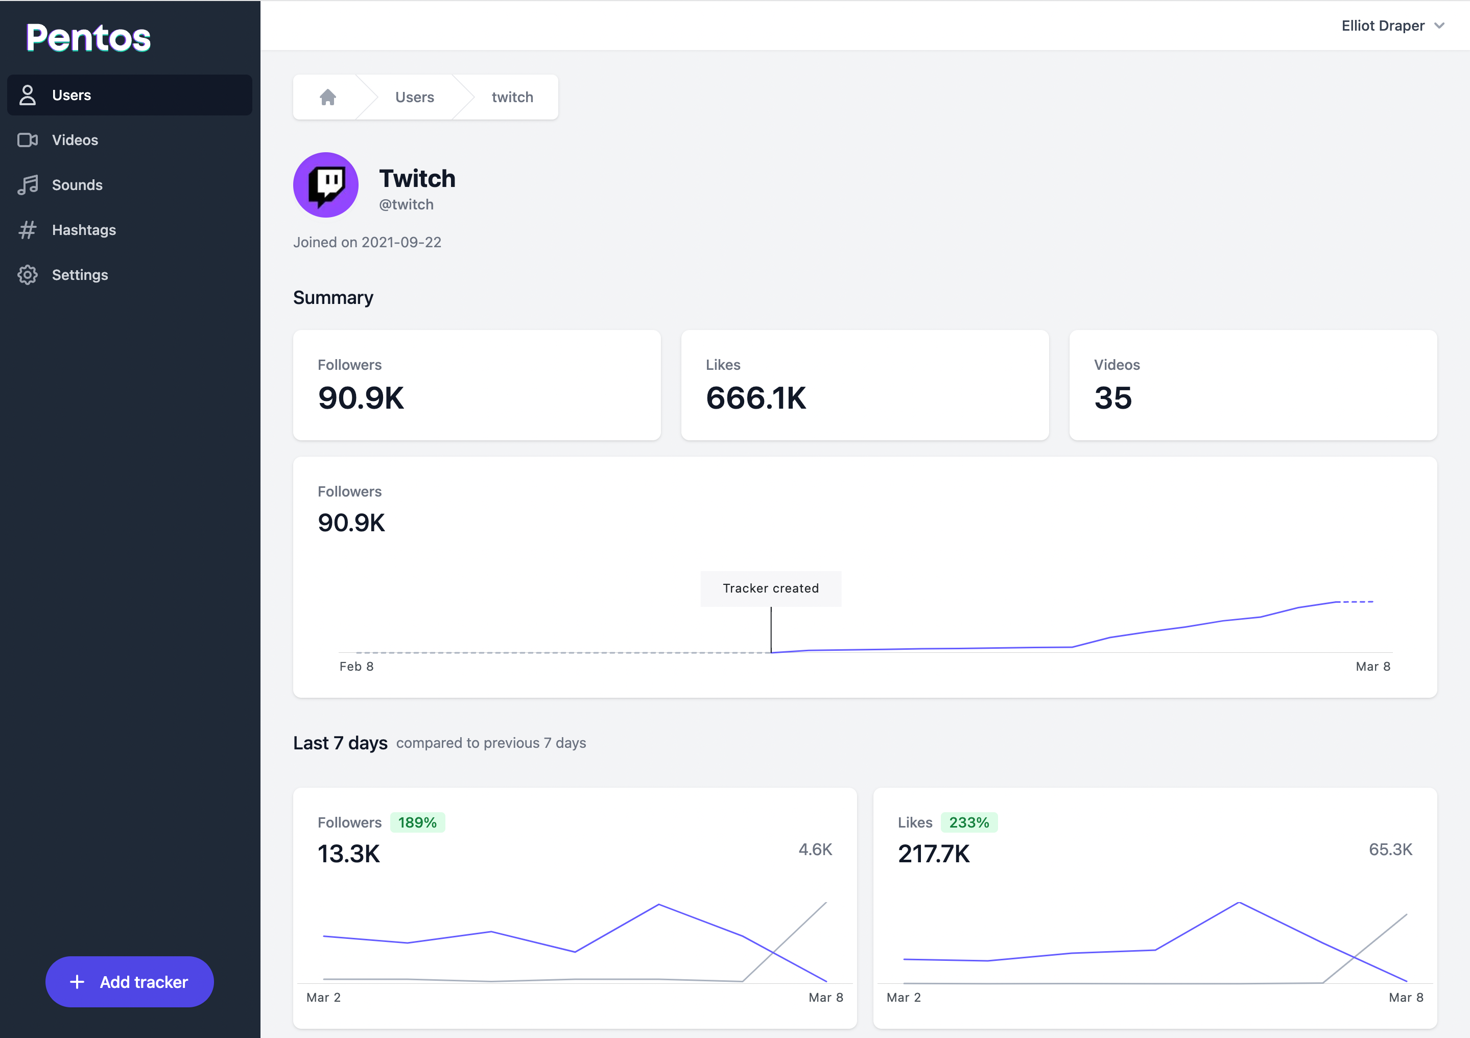Click the compared to previous 7 days text
The image size is (1470, 1038).
tap(491, 743)
